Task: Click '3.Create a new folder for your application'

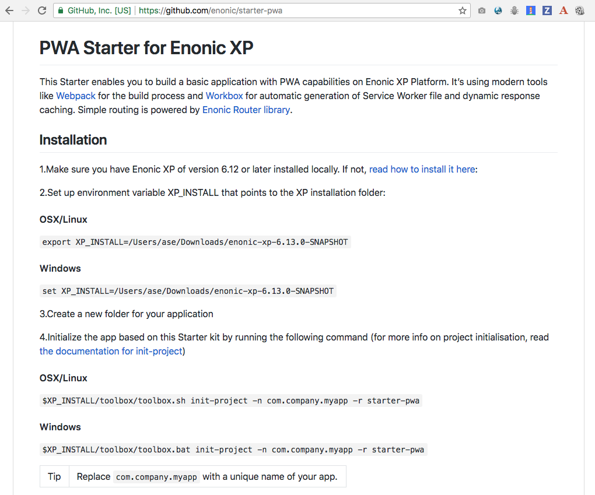Action: pos(127,314)
